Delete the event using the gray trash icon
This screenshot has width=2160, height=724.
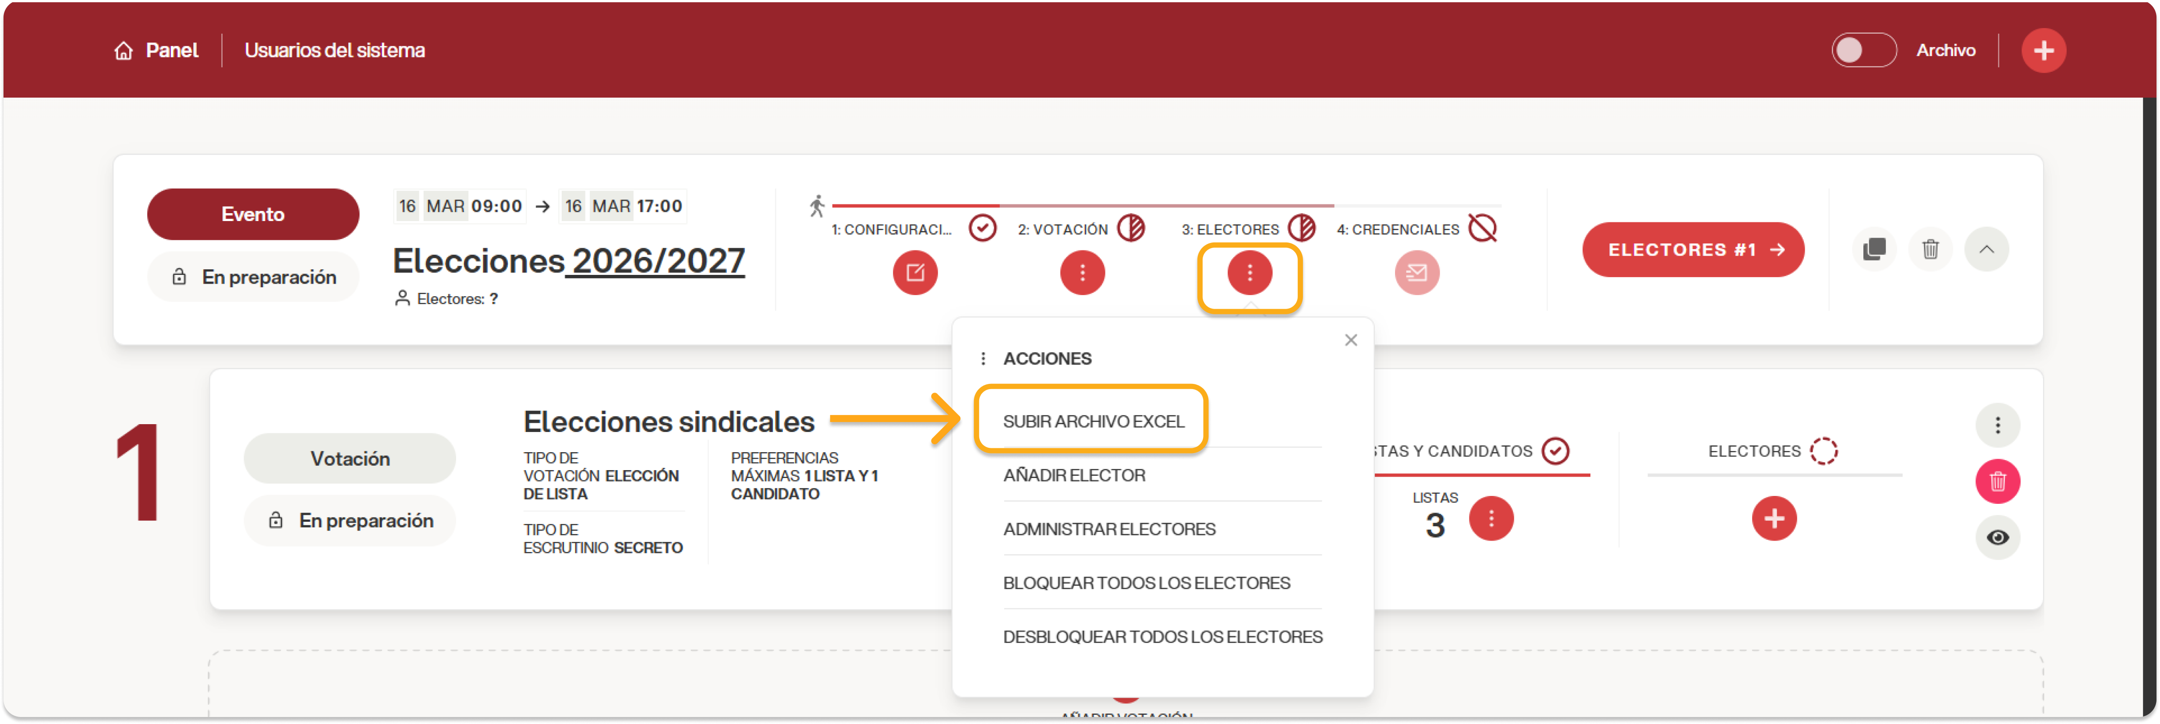tap(1930, 249)
